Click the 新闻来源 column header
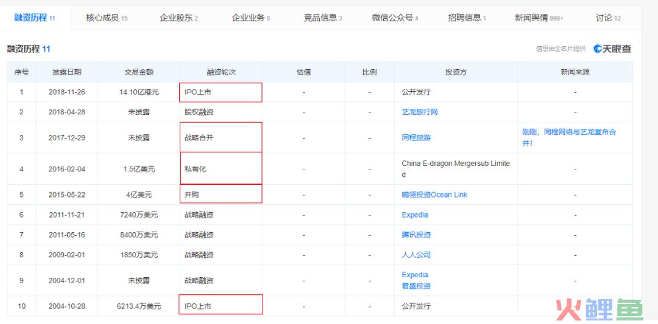 (x=575, y=72)
